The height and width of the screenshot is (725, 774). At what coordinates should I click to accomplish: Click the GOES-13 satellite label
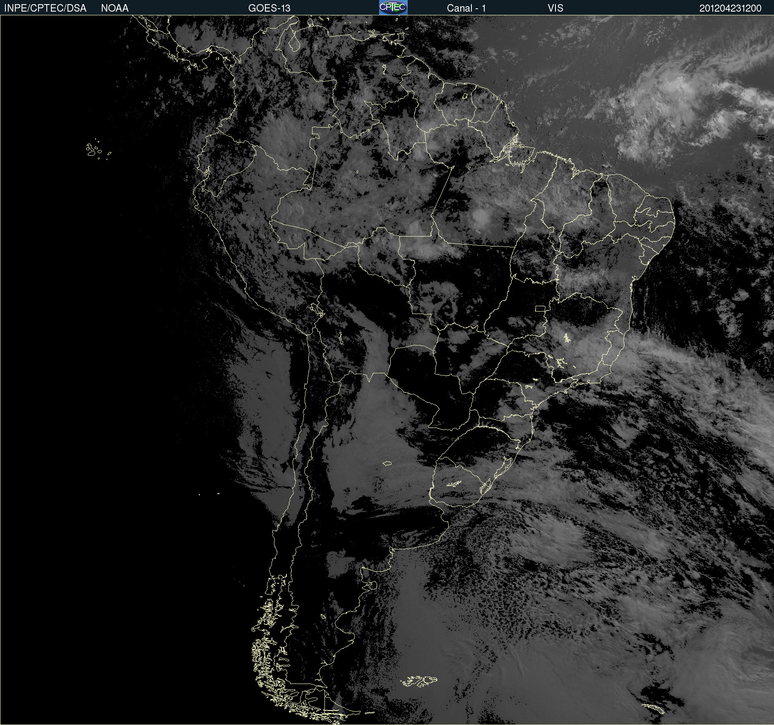(x=269, y=8)
